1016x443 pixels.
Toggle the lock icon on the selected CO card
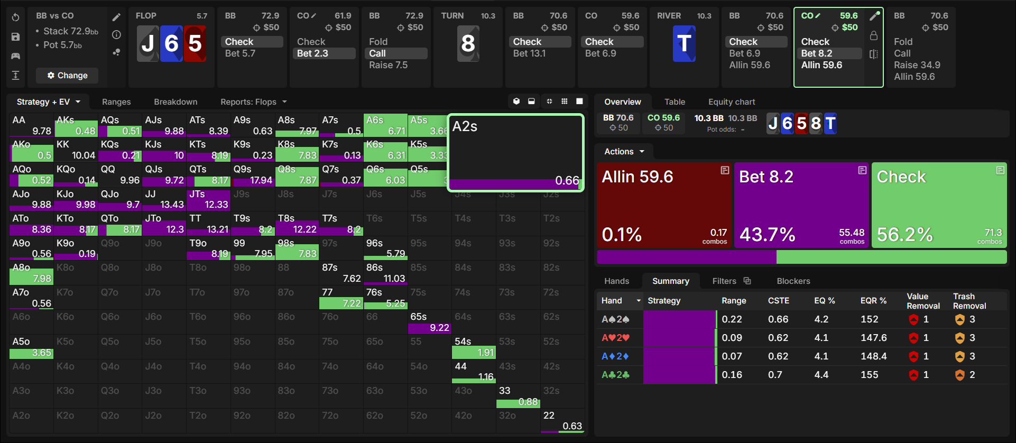[874, 35]
